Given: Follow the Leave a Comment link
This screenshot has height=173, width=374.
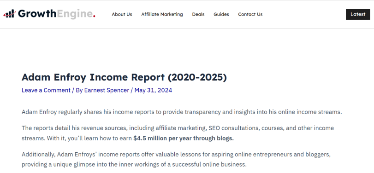Looking at the screenshot, I should pyautogui.click(x=46, y=91).
